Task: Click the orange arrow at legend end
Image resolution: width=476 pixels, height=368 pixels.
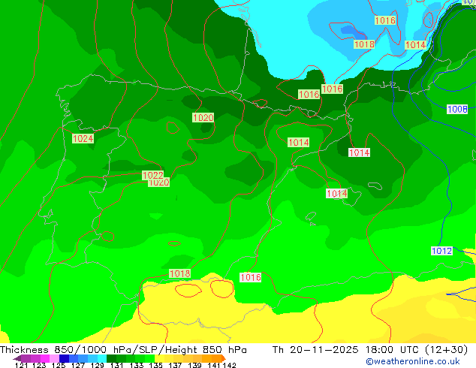Action: tap(224, 358)
